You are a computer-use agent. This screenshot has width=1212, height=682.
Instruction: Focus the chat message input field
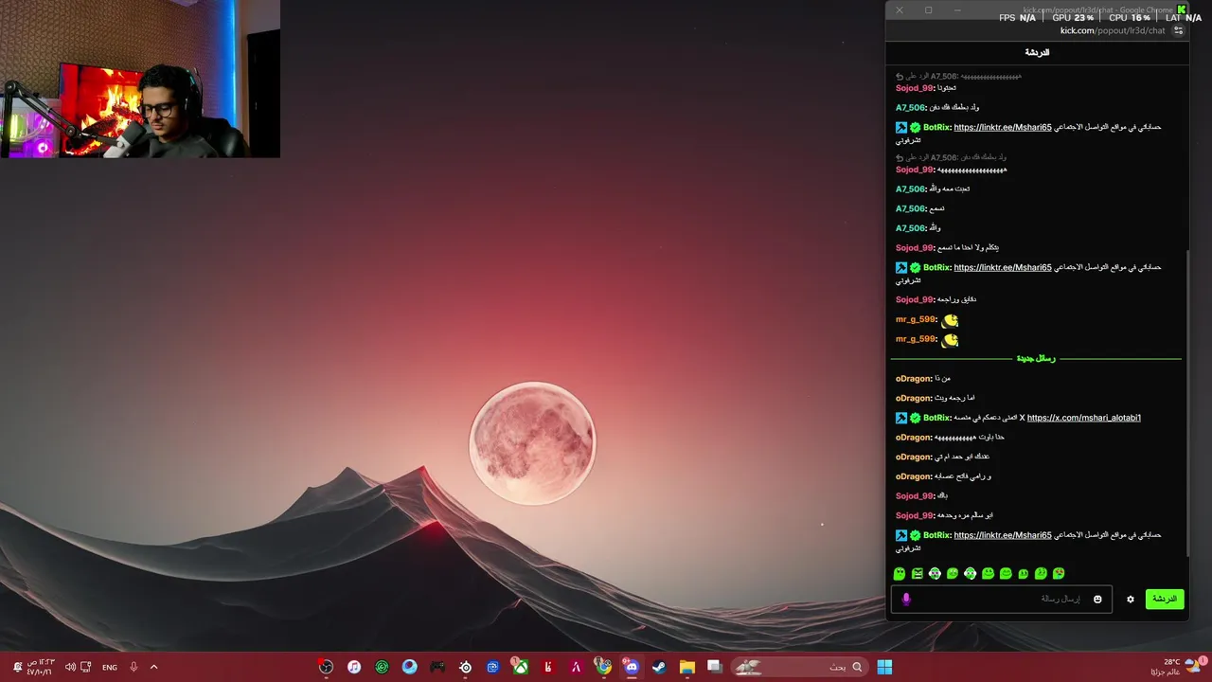click(x=1002, y=599)
